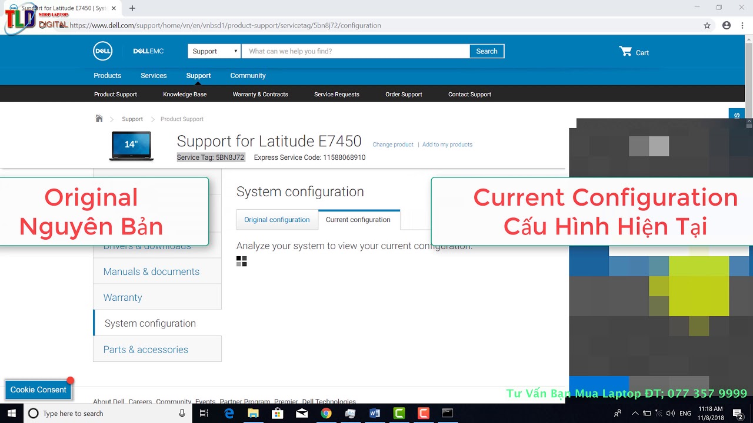Viewport: 753px width, 423px height.
Task: Go to Product Support in the sub-navigation
Action: [x=115, y=94]
